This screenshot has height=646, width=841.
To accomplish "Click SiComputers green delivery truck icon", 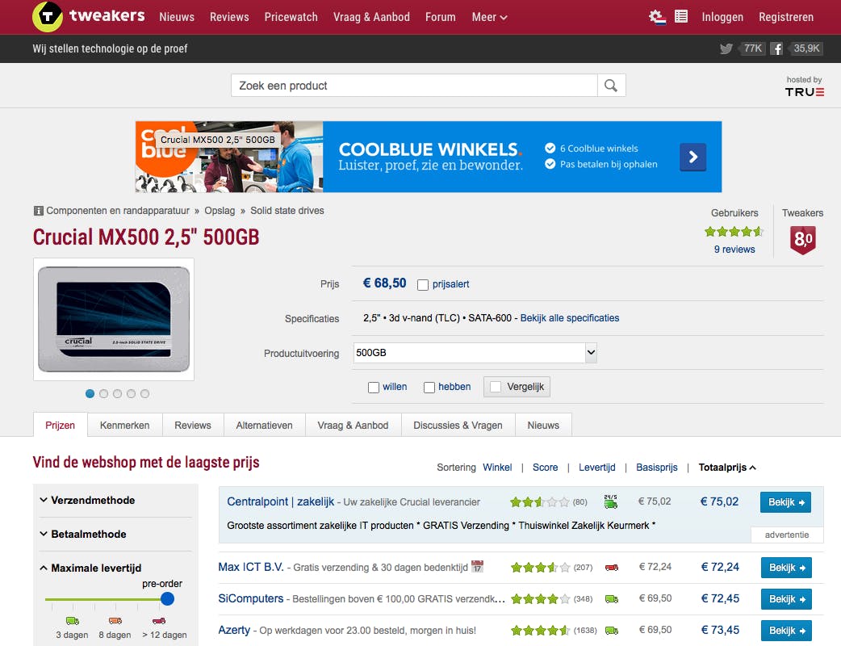I will pyautogui.click(x=612, y=599).
